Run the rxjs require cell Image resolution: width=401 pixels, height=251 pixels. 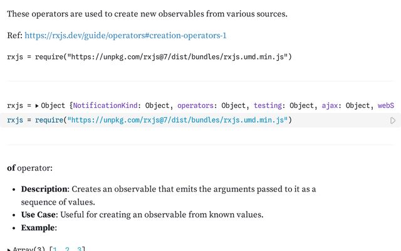[x=393, y=120]
